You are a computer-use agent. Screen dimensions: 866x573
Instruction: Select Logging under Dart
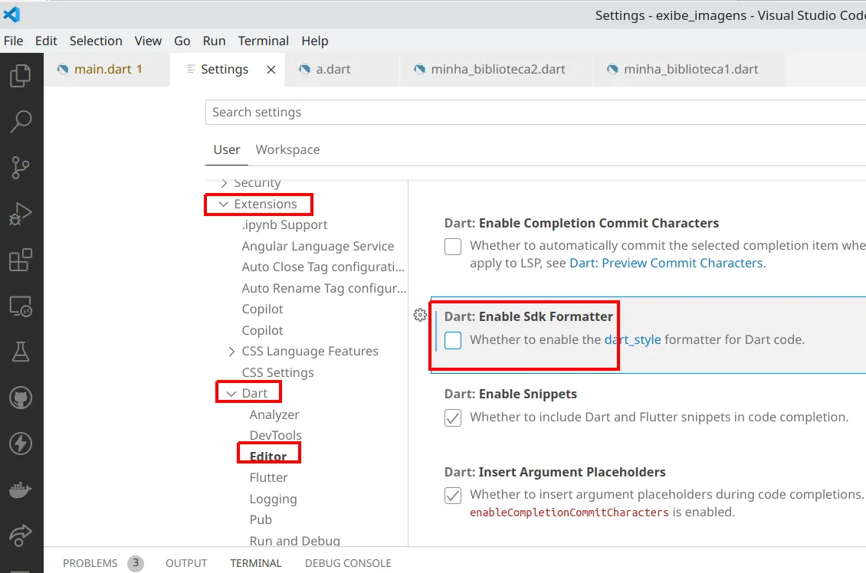(273, 499)
